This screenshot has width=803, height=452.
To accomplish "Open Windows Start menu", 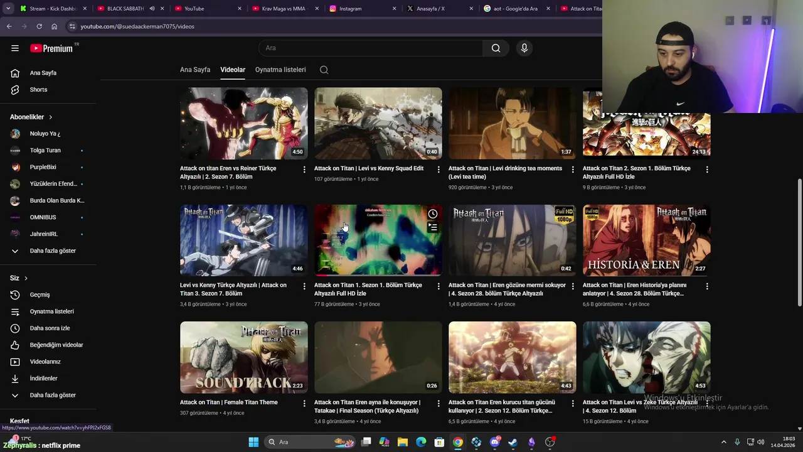I will pos(253,442).
